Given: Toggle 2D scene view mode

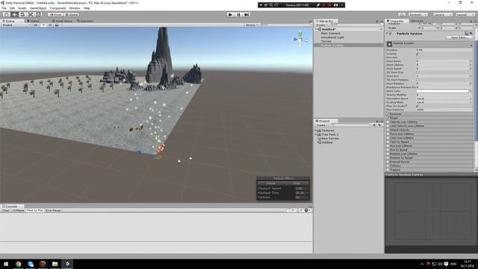Looking at the screenshot, I should tap(36, 25).
